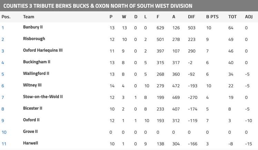This screenshot has width=258, height=150.
Task: Open Witney III team entry
Action: tap(32, 85)
